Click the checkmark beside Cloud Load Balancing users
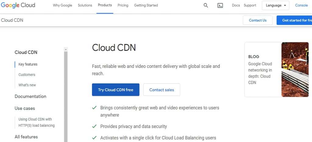The image size is (312, 142). click(94, 138)
